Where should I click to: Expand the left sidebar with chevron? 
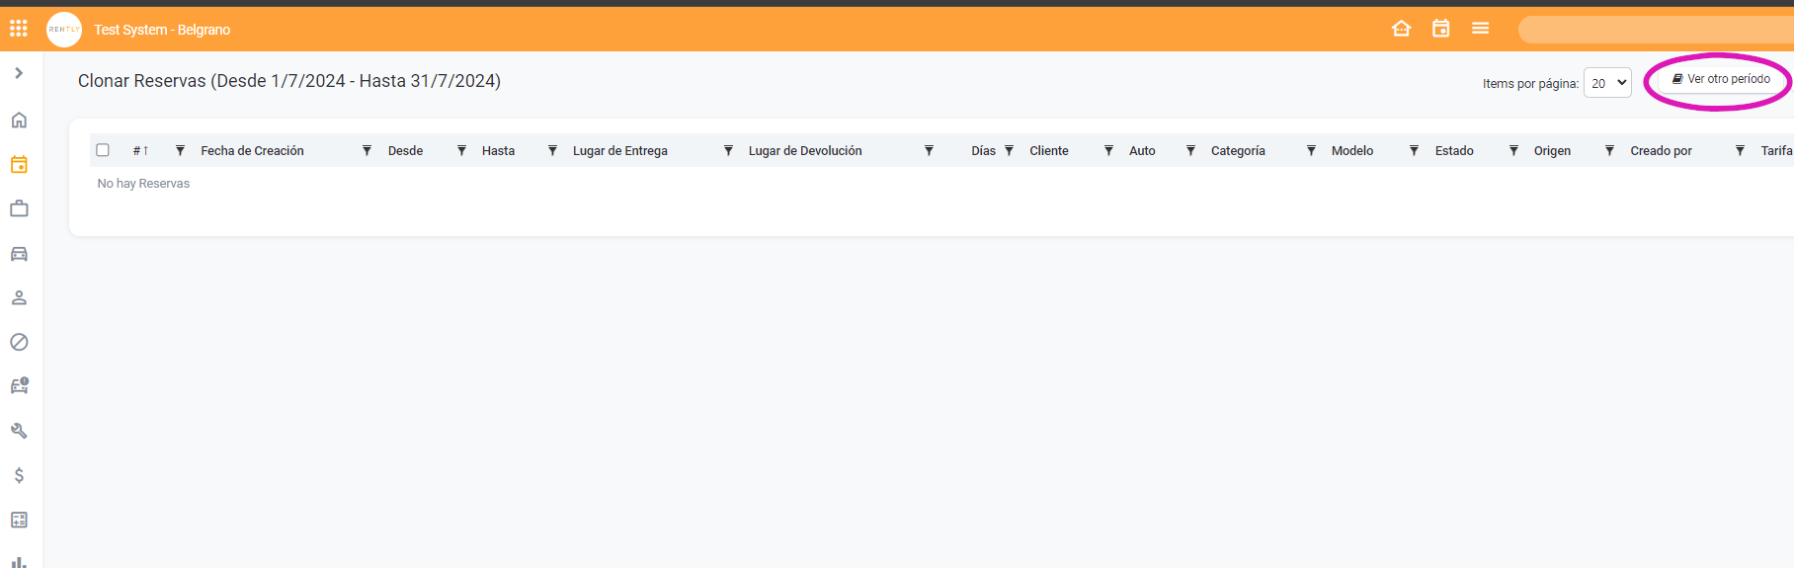pos(19,73)
